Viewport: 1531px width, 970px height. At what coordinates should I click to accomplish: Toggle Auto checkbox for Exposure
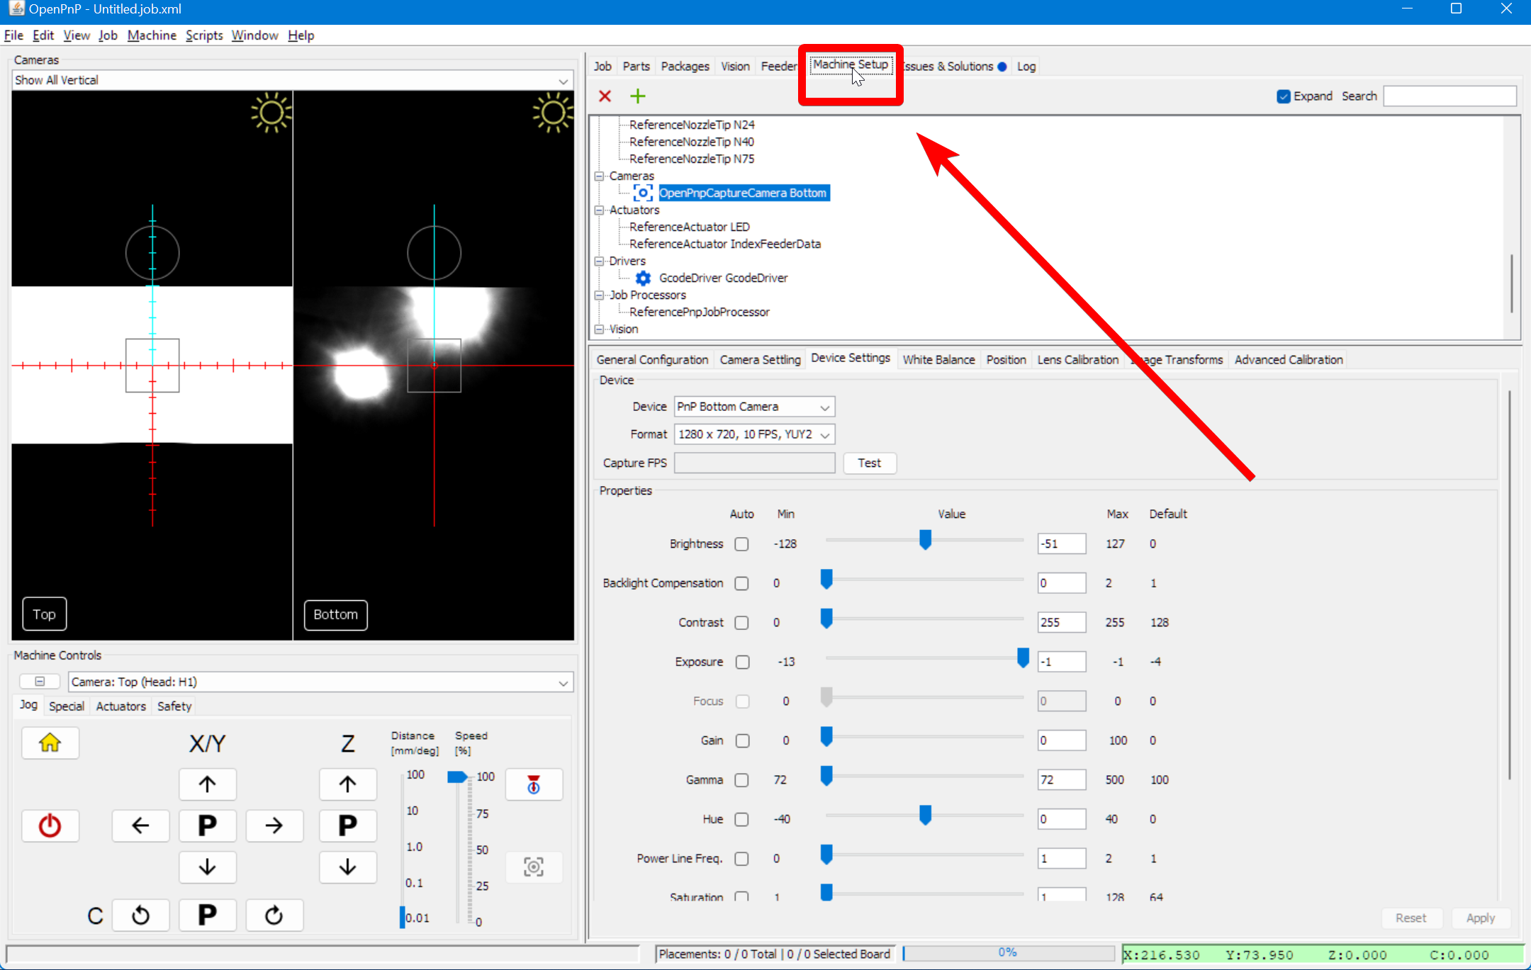[741, 662]
